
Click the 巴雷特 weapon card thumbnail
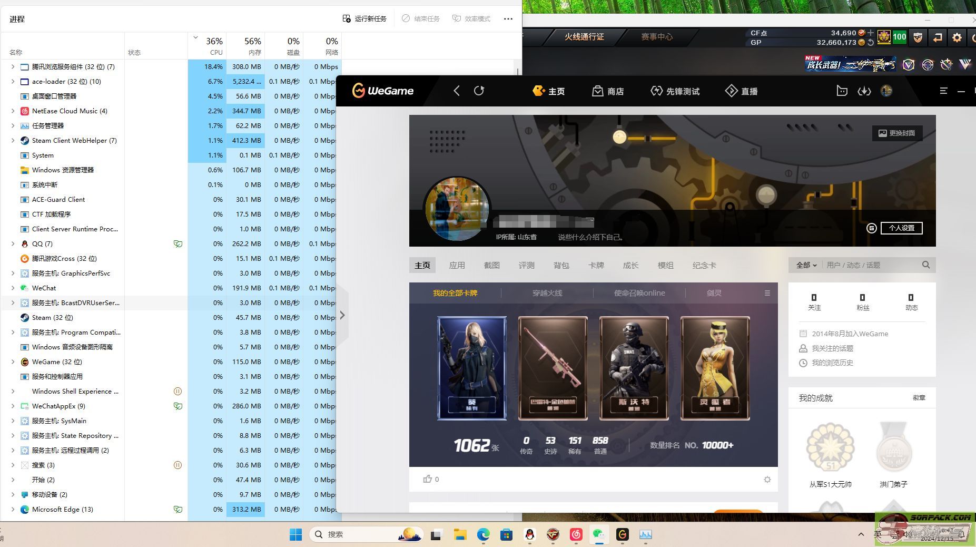click(553, 368)
